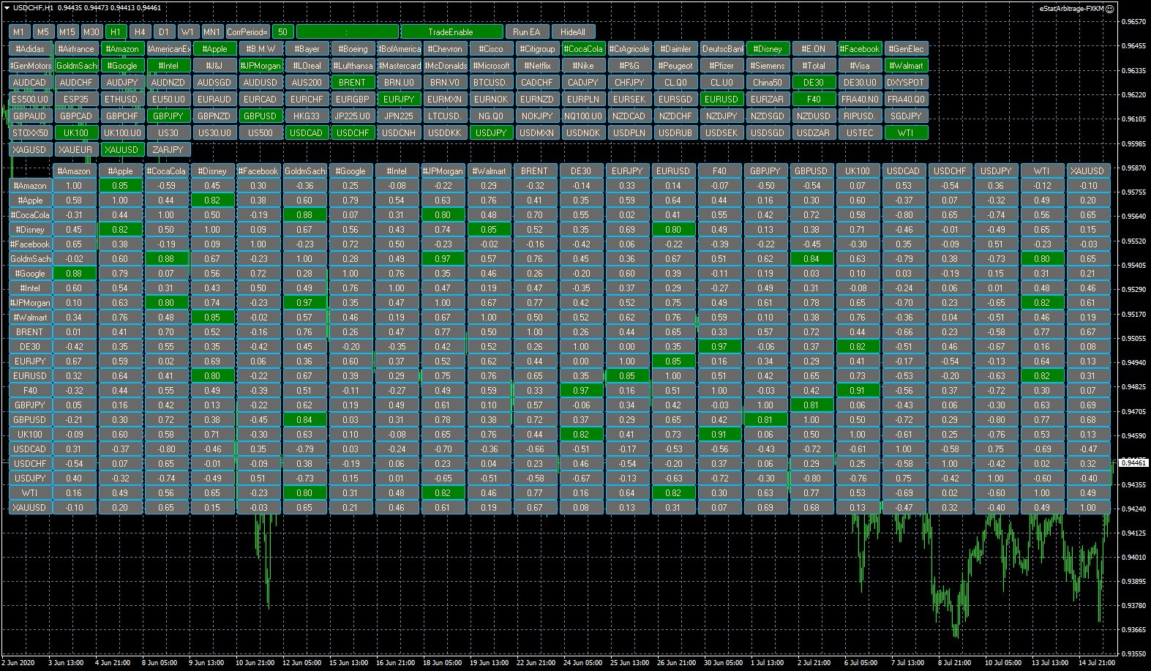Click matrix cell GoldmSach row, #JPMorgan column
Viewport: 1151px width, 671px height.
click(x=443, y=259)
